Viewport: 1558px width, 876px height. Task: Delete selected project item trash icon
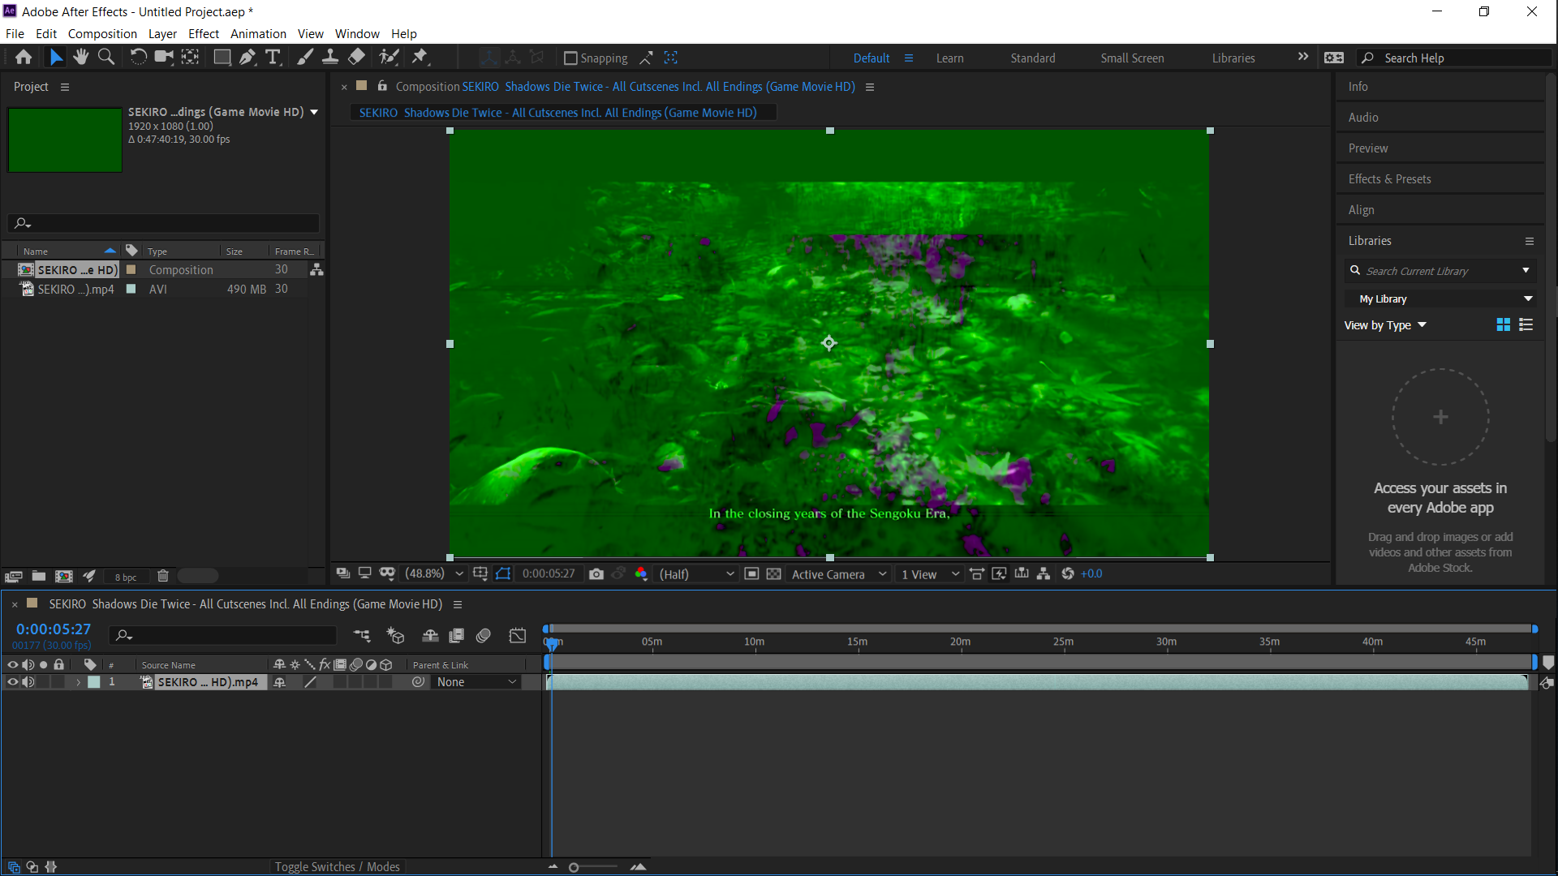pos(163,577)
